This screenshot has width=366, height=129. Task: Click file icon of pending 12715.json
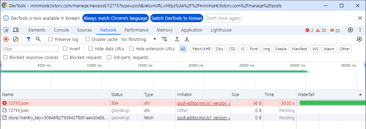[4, 110]
